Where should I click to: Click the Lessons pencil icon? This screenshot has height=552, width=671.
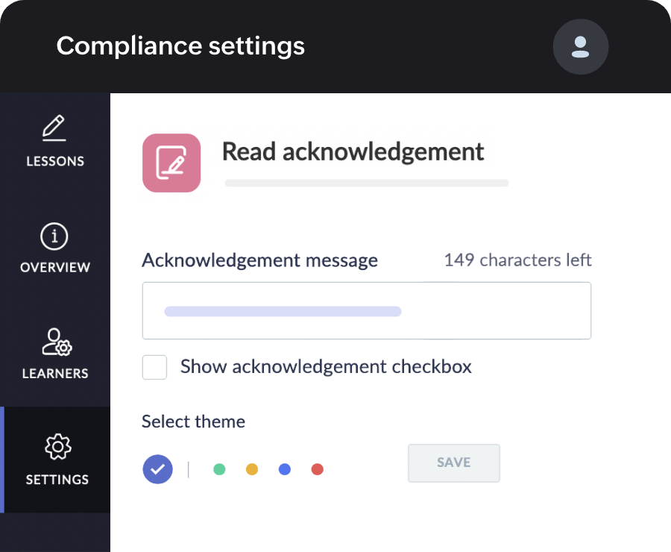tap(54, 128)
